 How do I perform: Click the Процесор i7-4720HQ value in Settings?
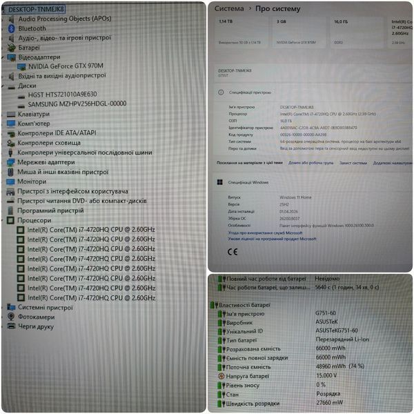328,114
